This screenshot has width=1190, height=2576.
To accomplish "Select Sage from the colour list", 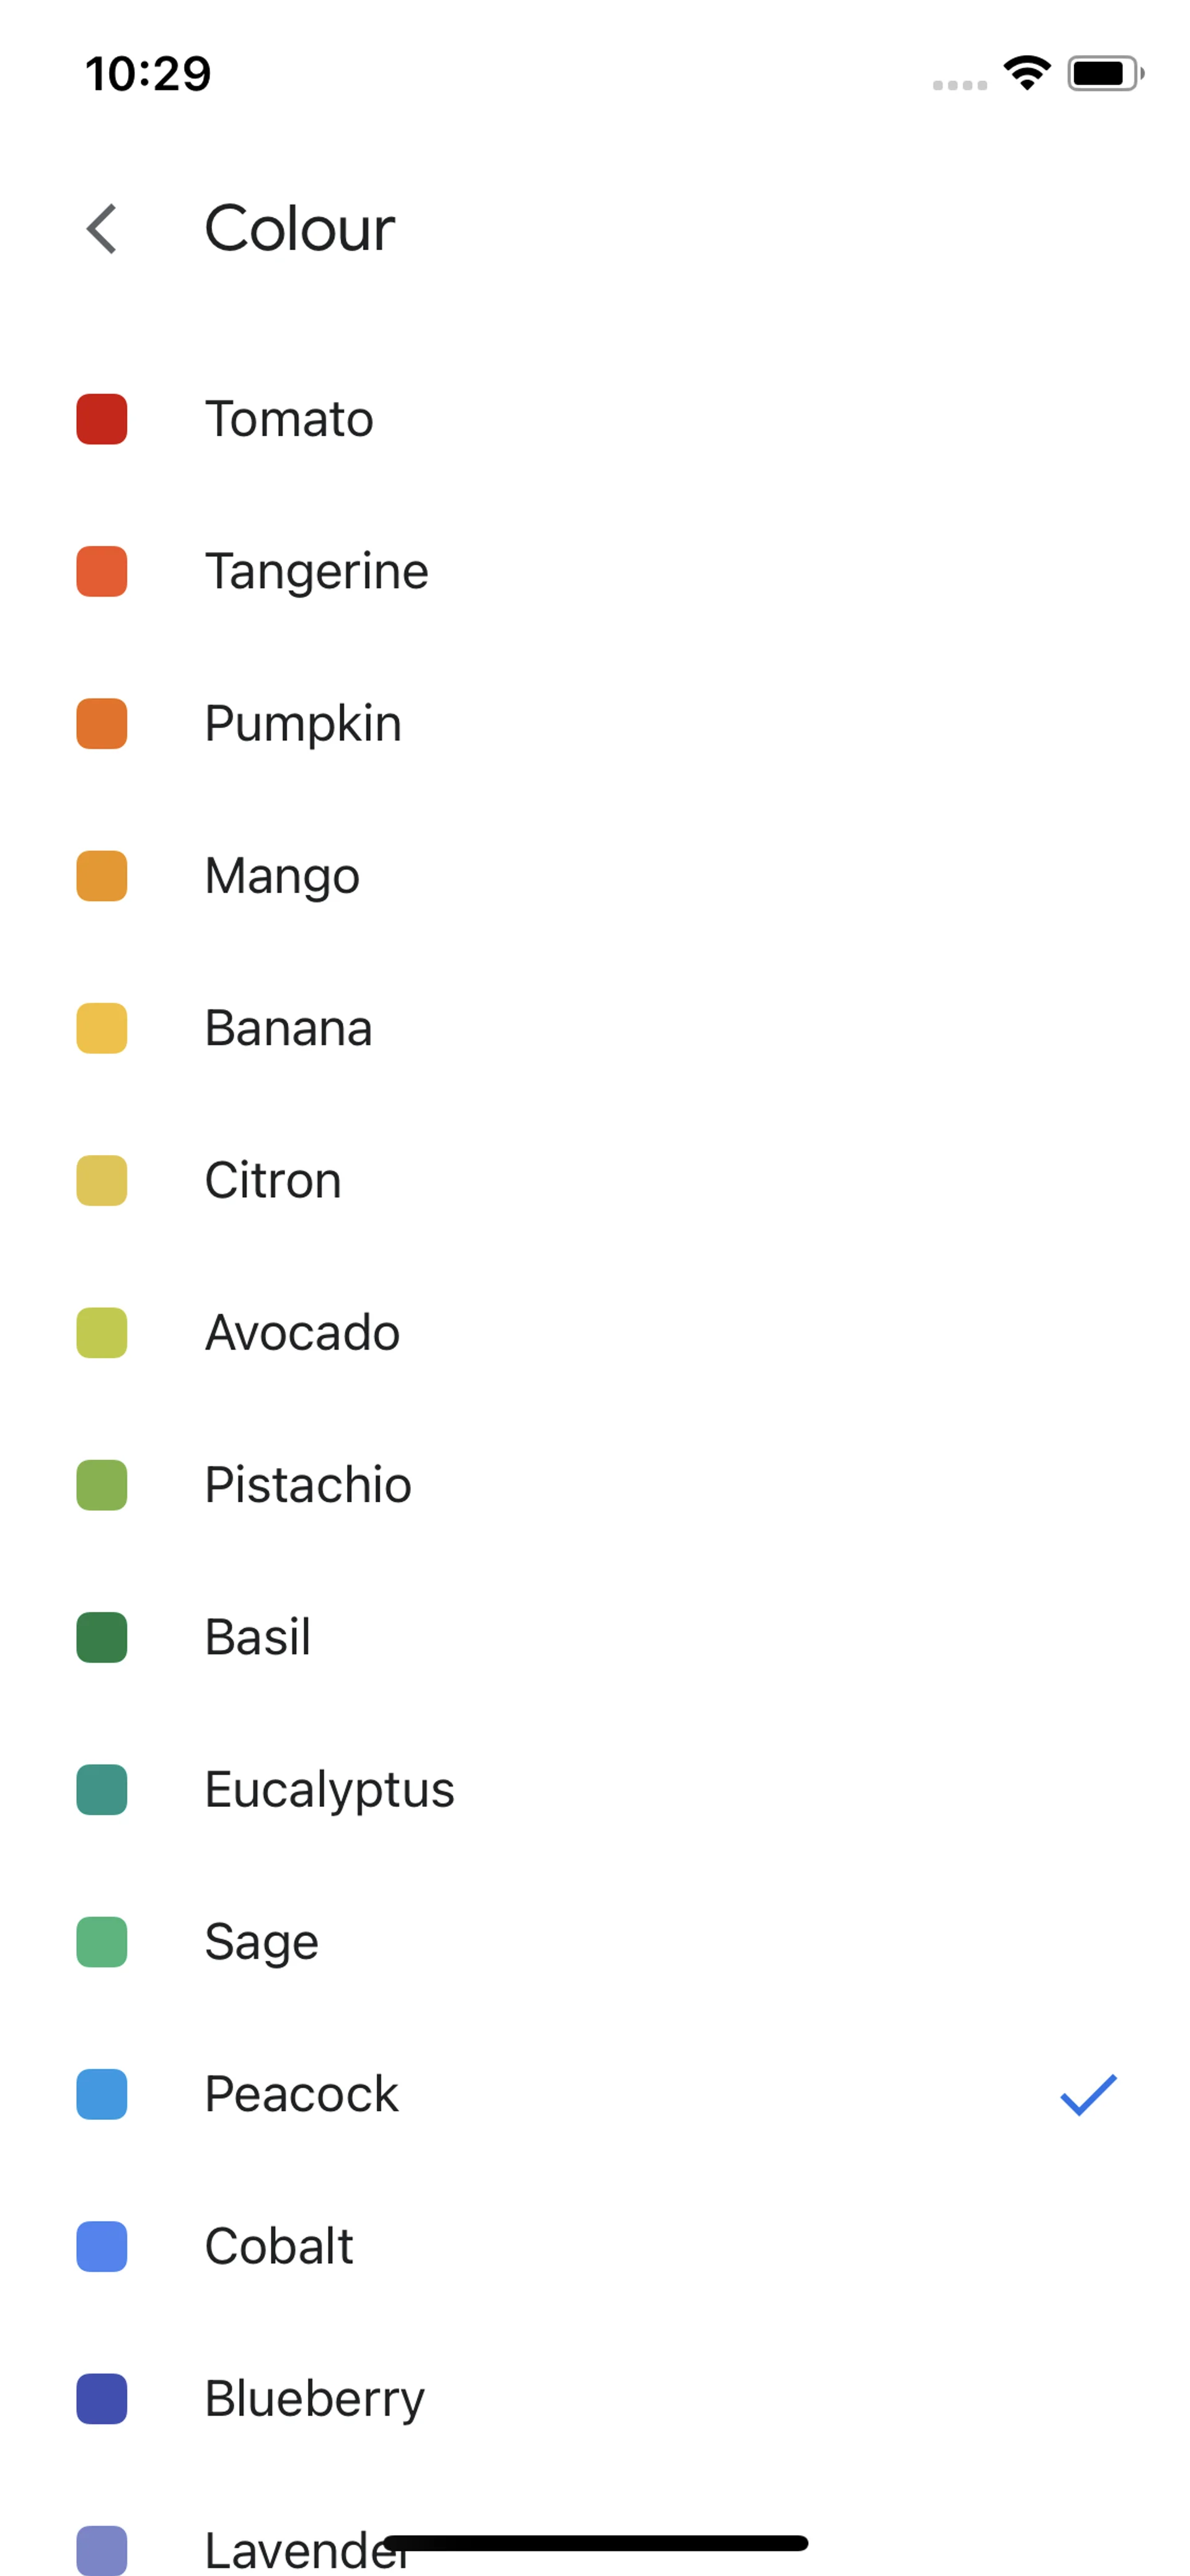I will pyautogui.click(x=261, y=1942).
